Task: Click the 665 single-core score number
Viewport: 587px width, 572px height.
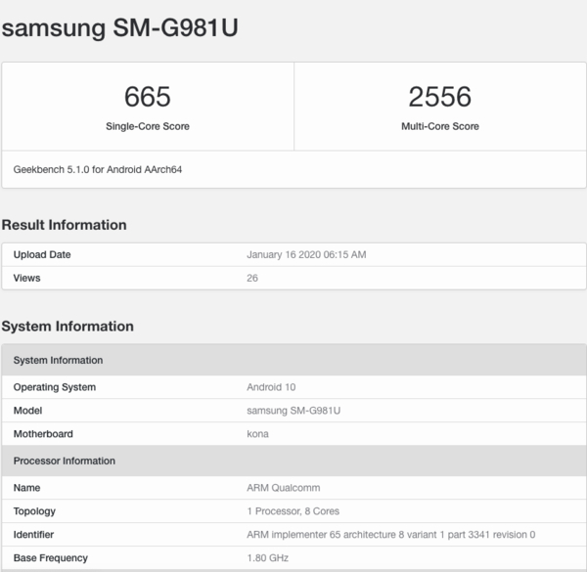Action: (148, 97)
